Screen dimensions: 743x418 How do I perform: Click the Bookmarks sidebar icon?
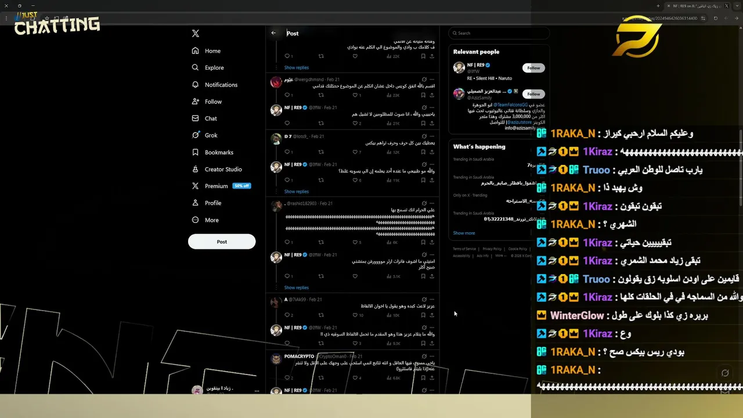click(196, 152)
